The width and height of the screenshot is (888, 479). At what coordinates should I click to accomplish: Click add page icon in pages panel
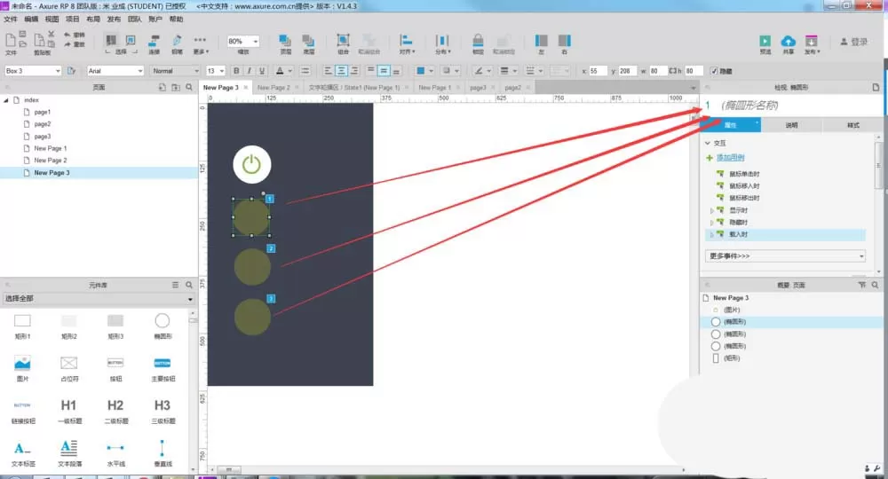click(x=162, y=87)
